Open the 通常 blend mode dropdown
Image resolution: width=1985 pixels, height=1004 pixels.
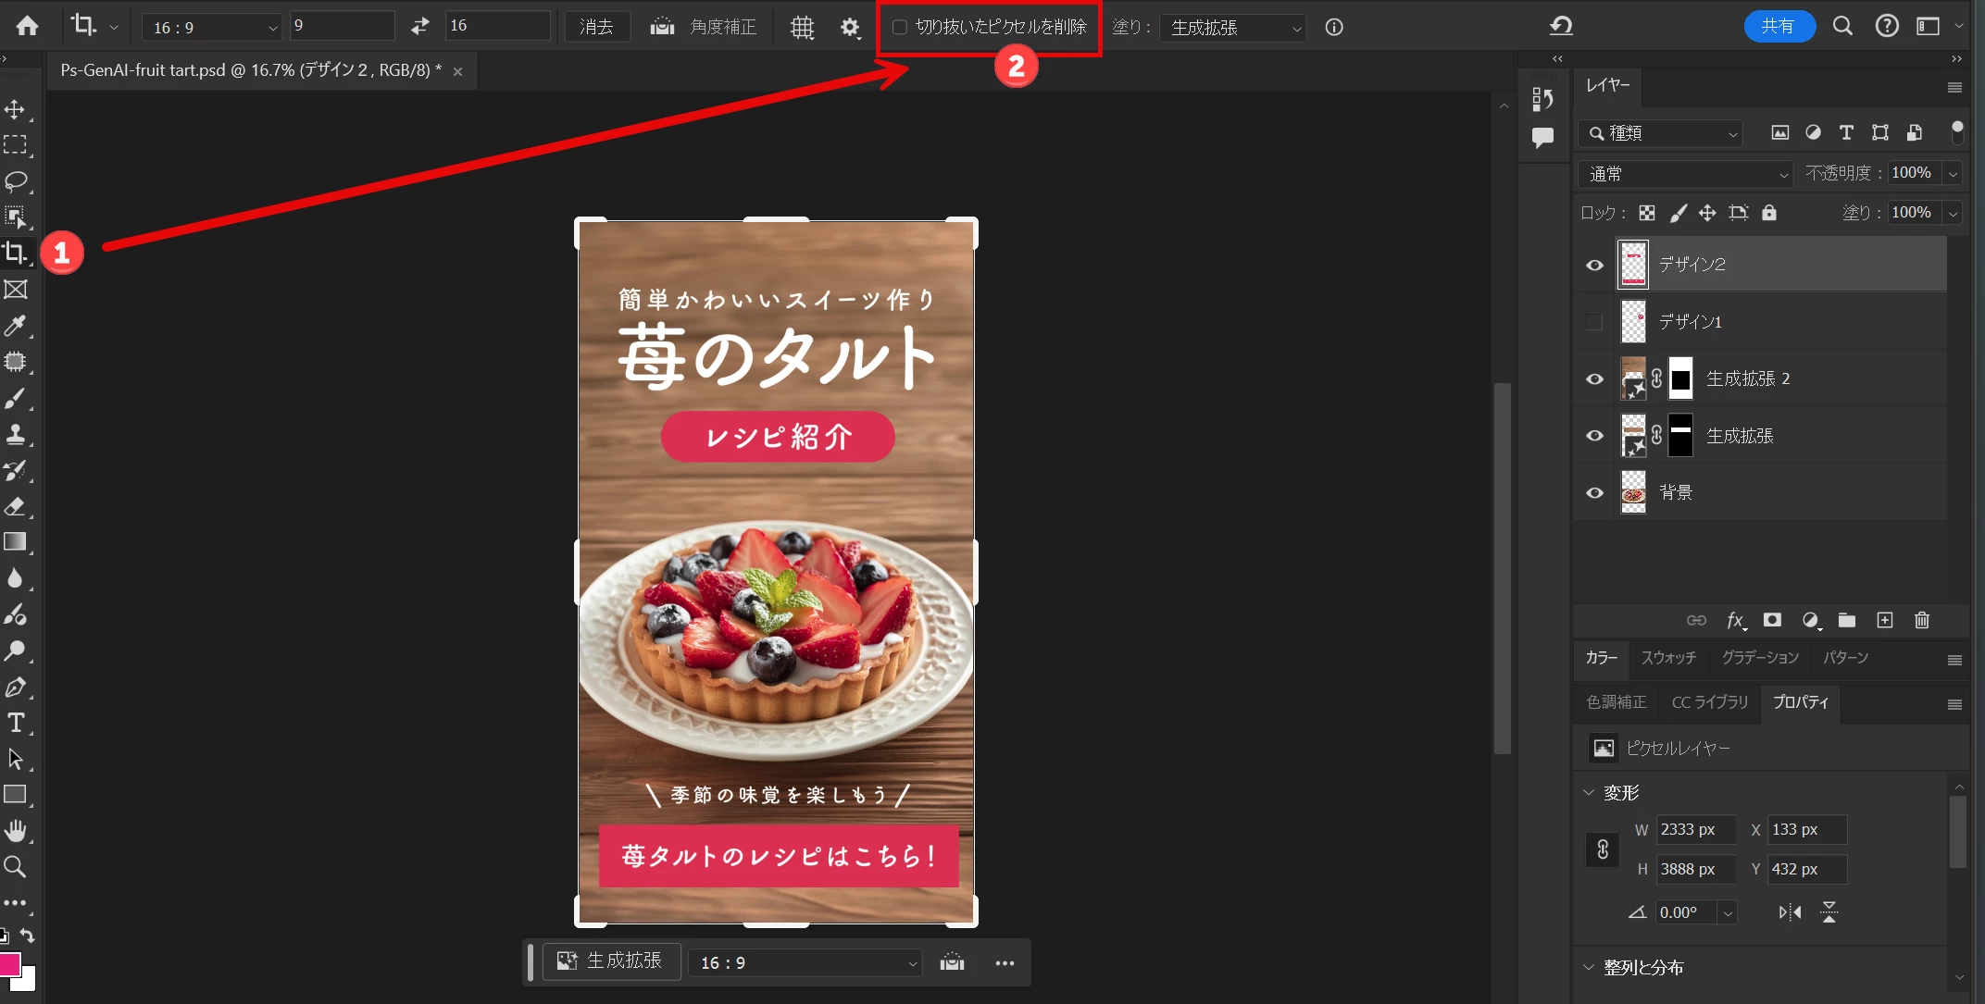[1685, 174]
